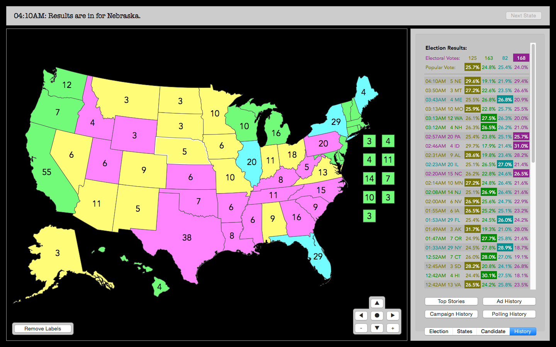Click the pan right arrow button
556x347 pixels.
tap(393, 315)
